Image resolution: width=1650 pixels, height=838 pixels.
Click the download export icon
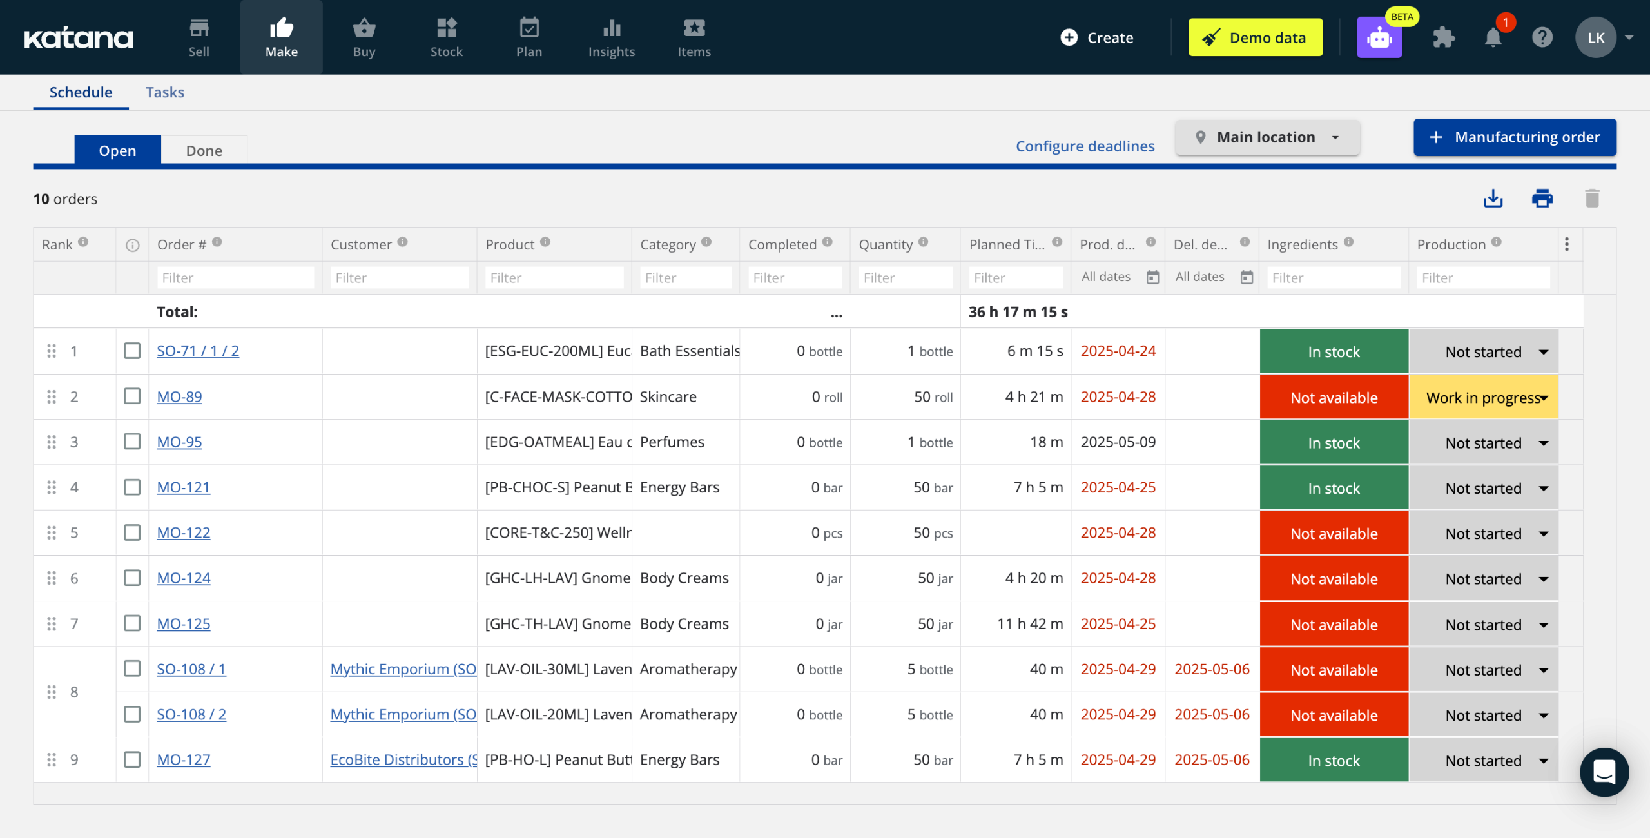click(x=1493, y=199)
